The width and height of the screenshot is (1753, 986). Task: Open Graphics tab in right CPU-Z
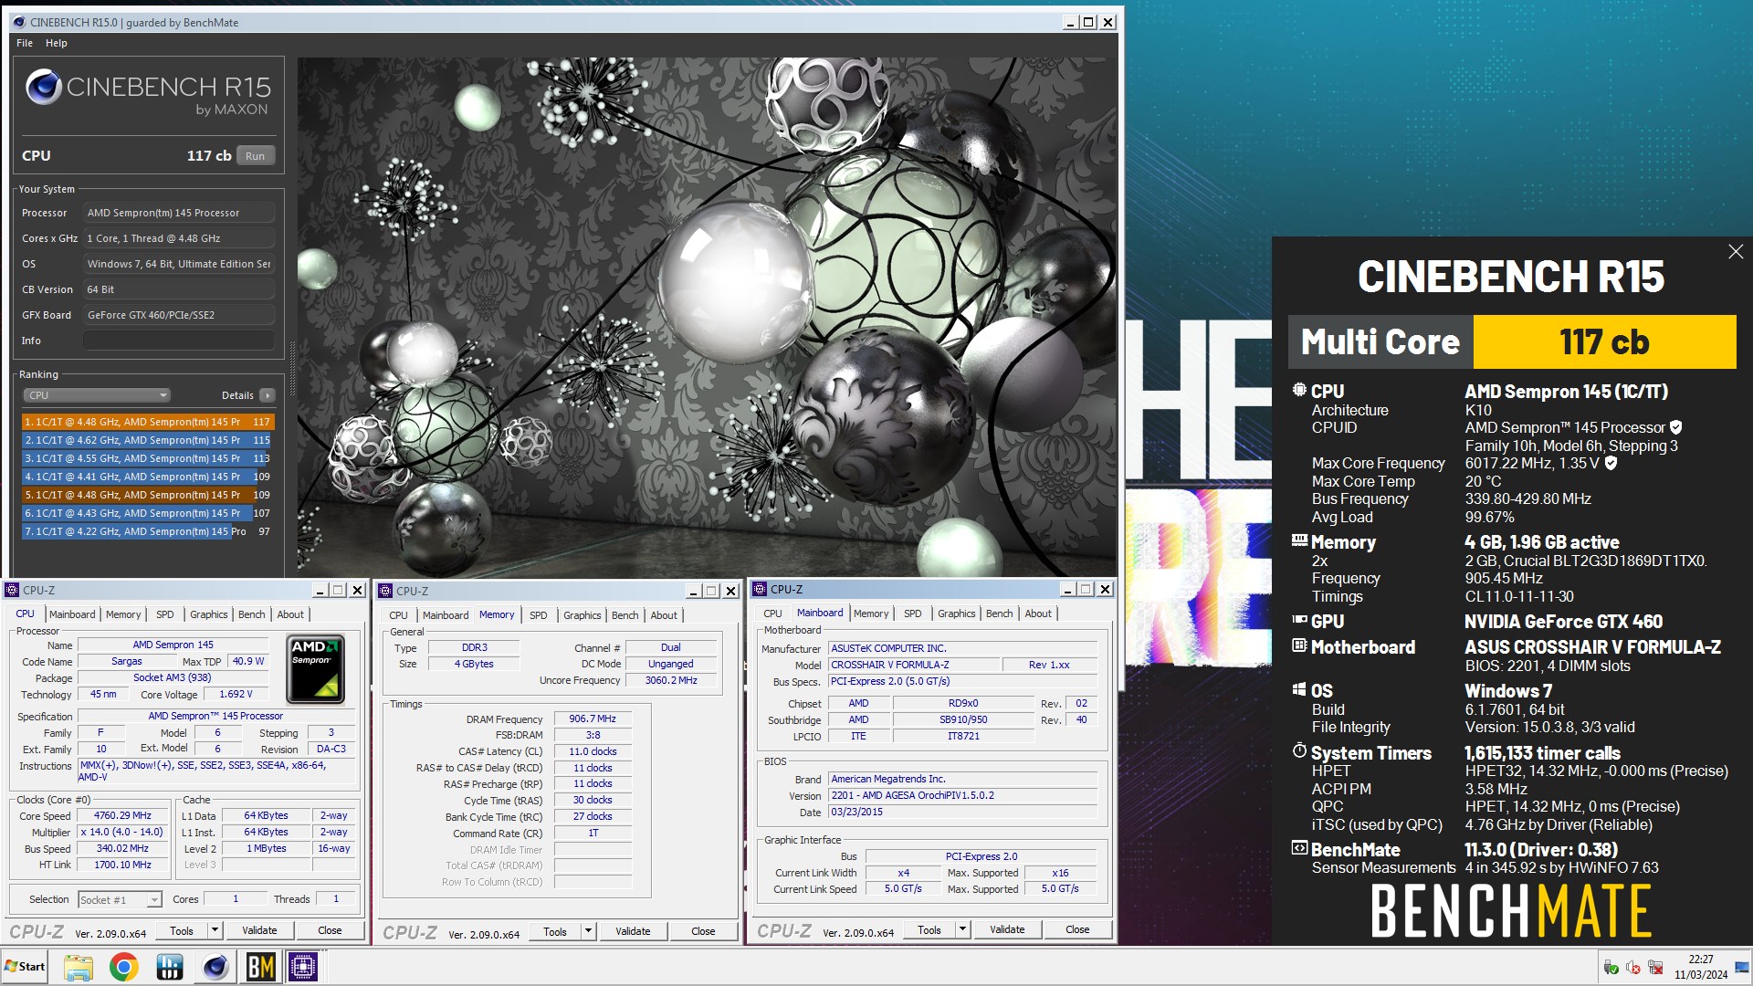(957, 614)
